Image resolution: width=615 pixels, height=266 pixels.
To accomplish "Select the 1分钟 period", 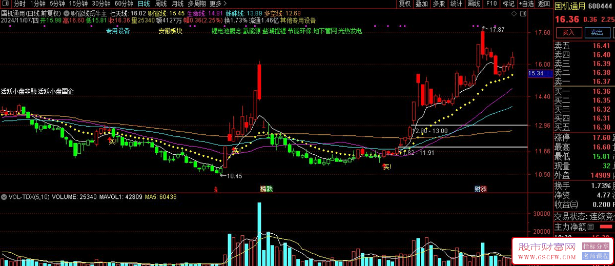I will pos(38,4).
